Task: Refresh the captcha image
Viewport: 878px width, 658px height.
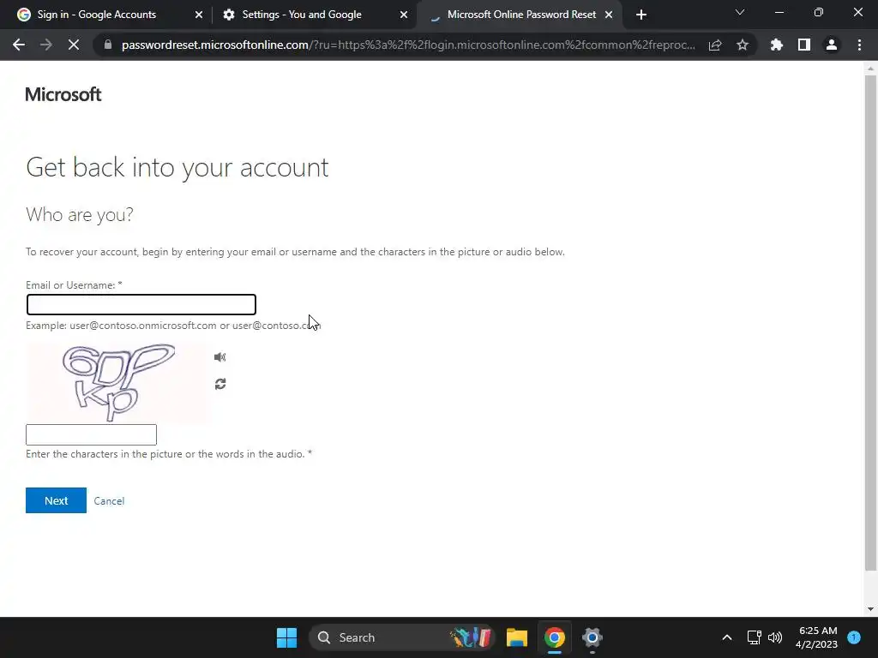Action: pos(220,384)
